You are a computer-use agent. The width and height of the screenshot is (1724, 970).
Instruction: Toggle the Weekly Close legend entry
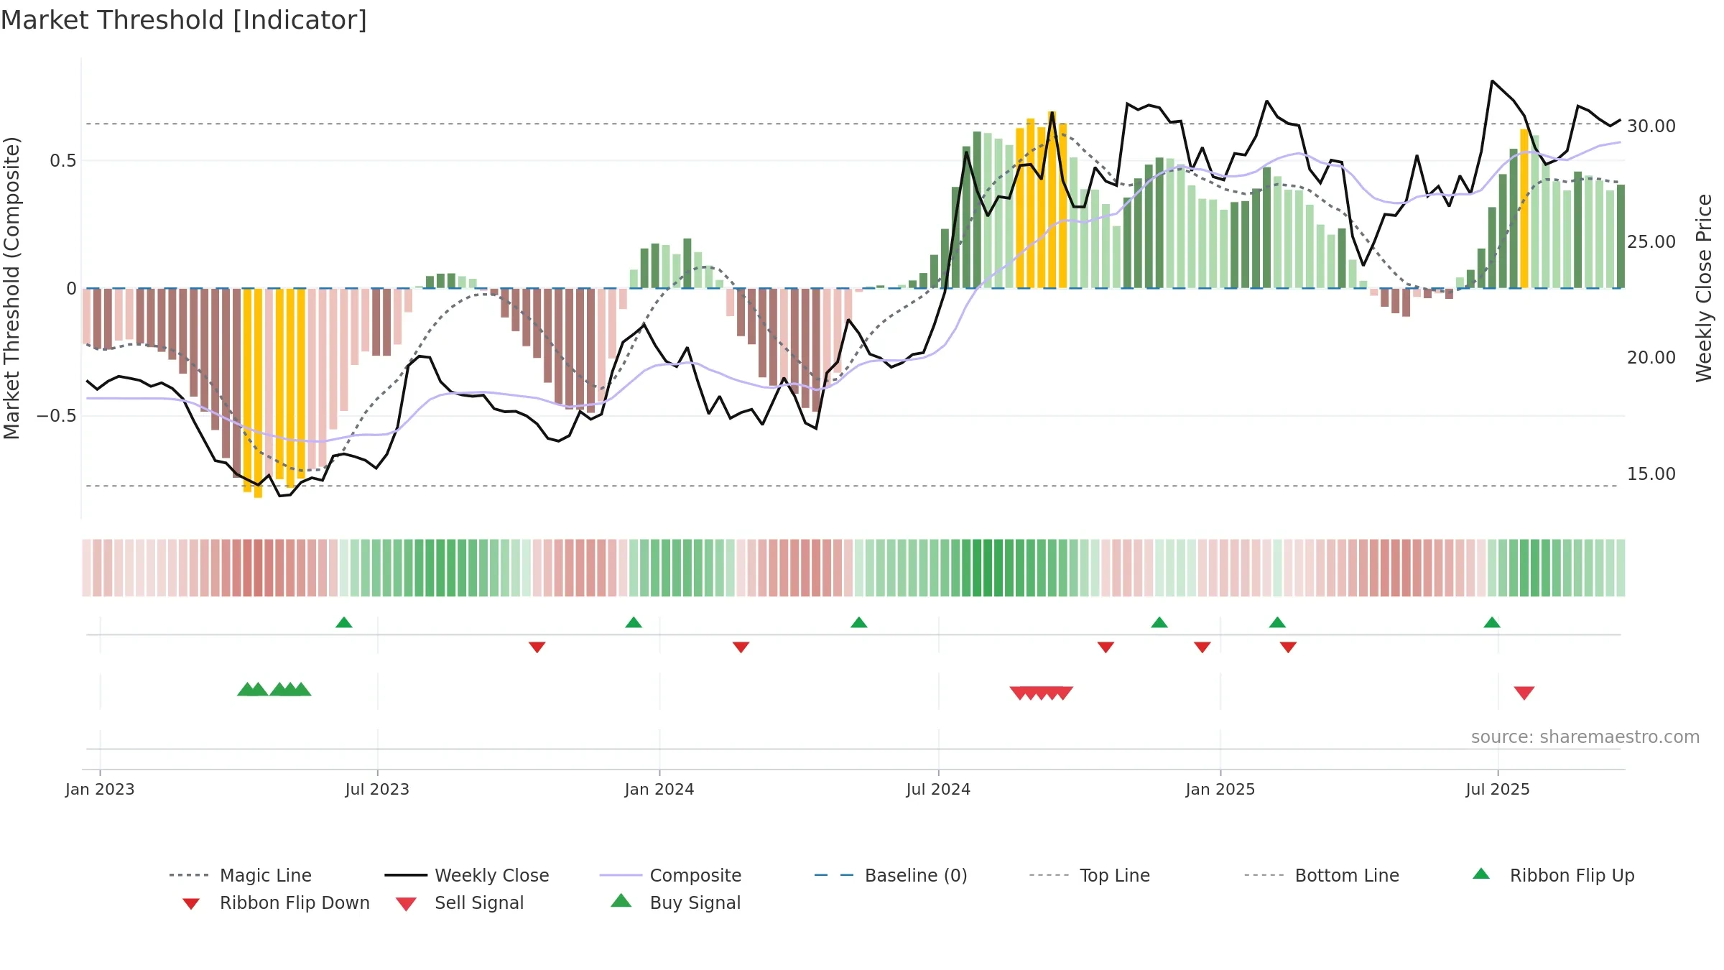click(x=467, y=875)
